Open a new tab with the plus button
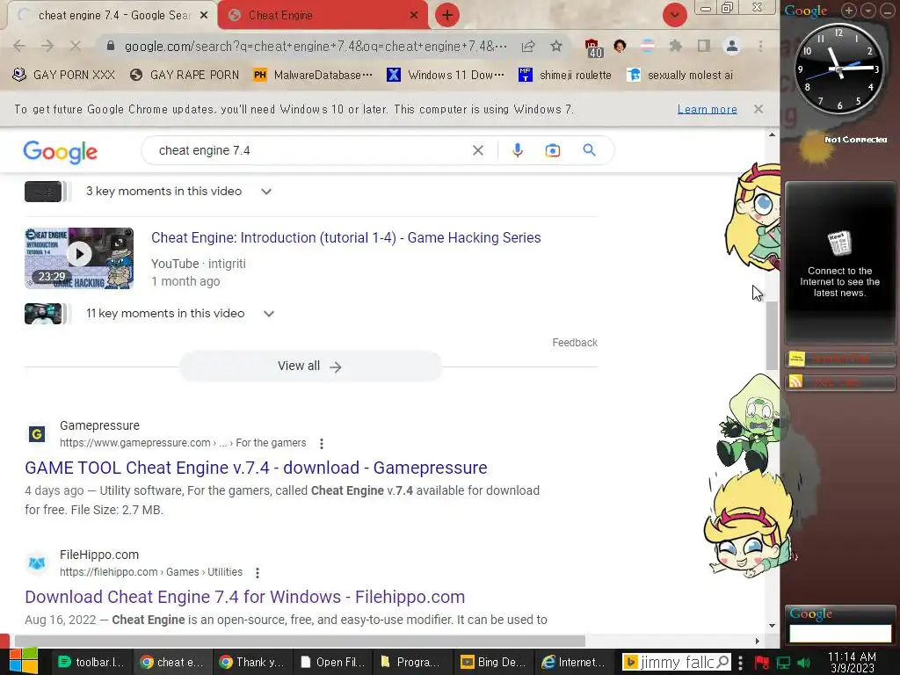 coord(447,16)
